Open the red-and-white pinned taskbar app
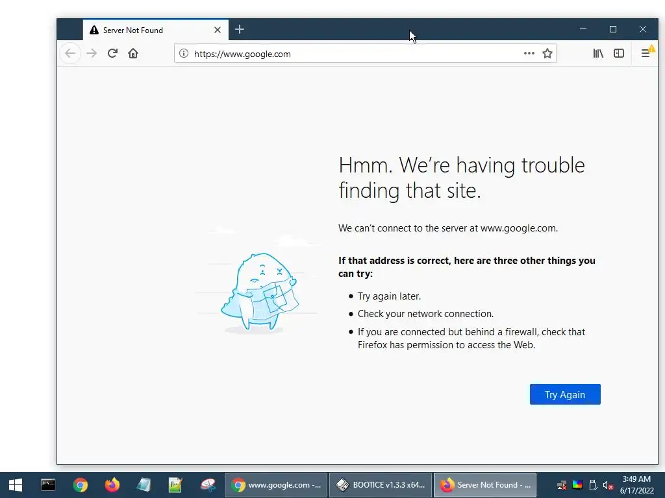665x498 pixels. (208, 485)
